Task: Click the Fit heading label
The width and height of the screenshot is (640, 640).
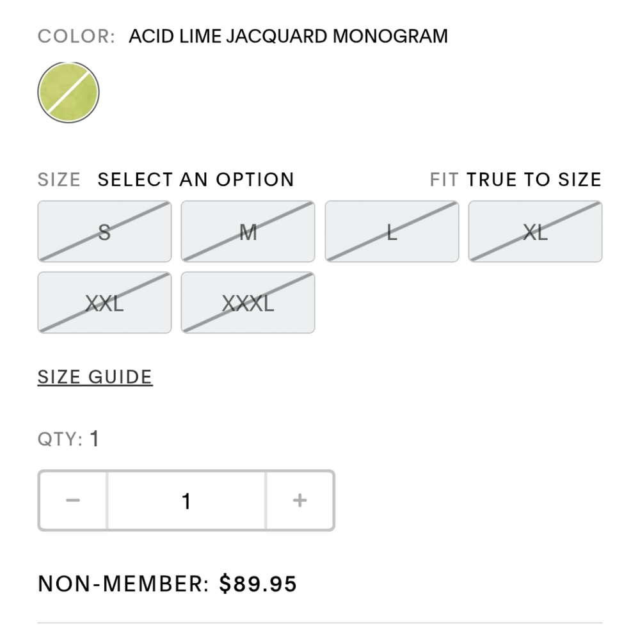Action: [444, 180]
